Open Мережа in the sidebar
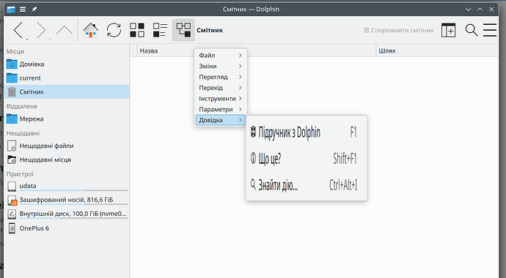Screen dimensions: 506x278 click(x=67, y=119)
